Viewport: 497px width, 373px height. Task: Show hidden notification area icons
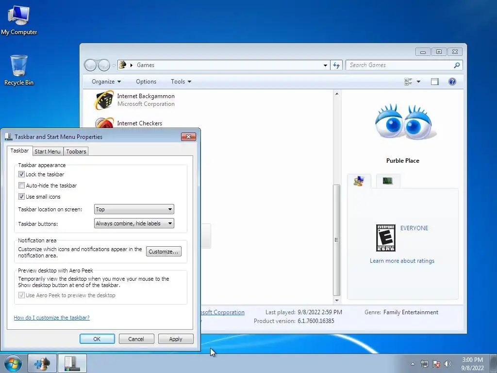tap(413, 364)
